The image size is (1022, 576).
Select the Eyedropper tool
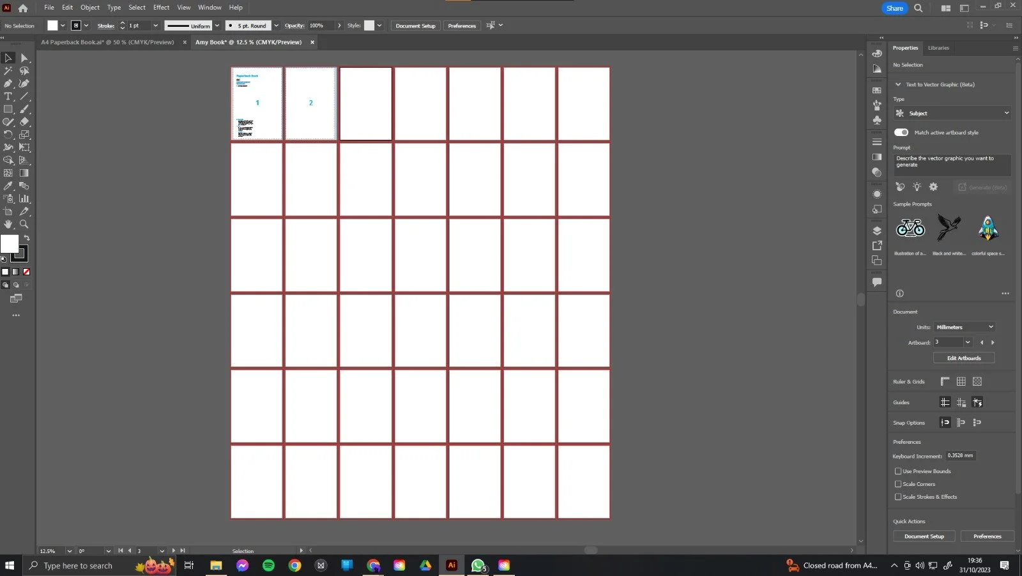[x=8, y=186]
